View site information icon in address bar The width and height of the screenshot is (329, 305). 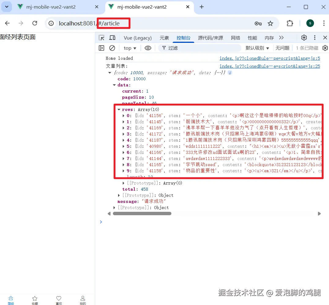coord(51,23)
